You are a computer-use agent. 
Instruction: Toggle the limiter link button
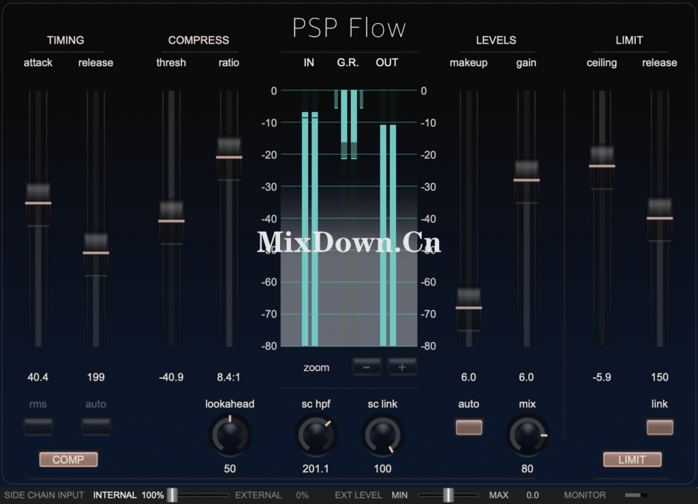(x=660, y=428)
